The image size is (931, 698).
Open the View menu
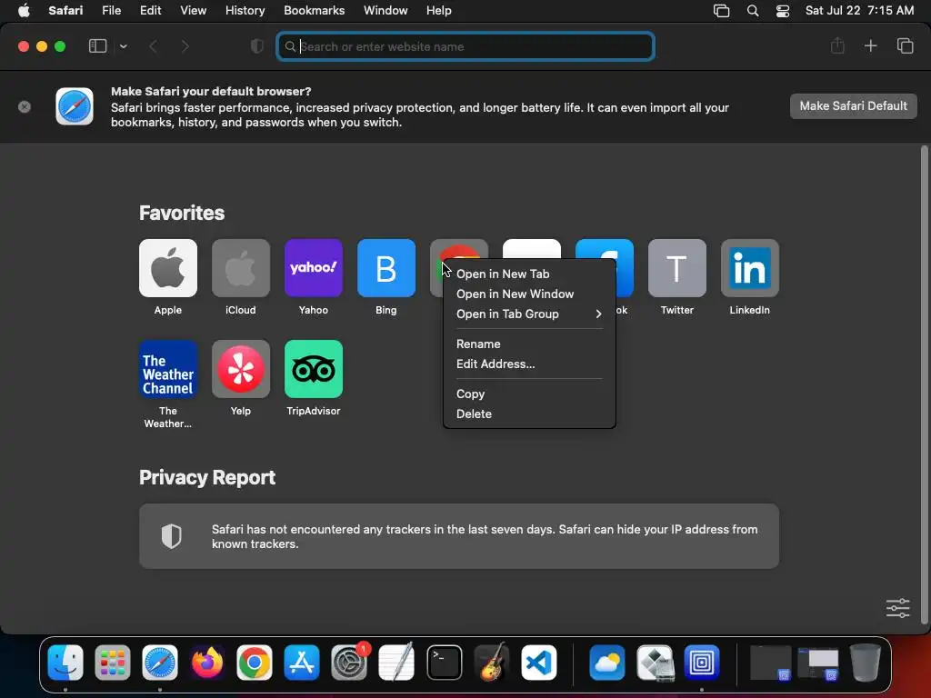pos(193,10)
